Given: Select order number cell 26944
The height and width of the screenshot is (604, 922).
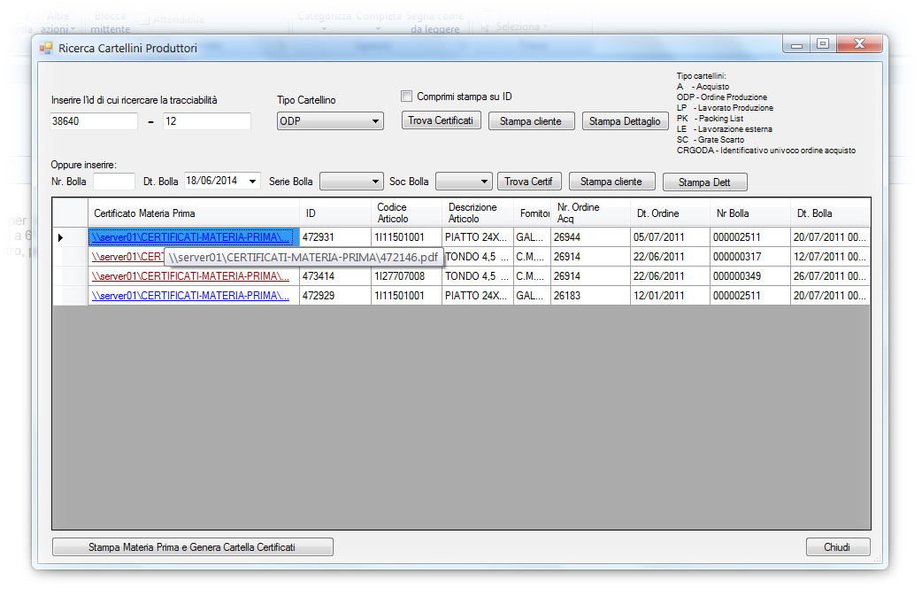Looking at the screenshot, I should pos(590,237).
